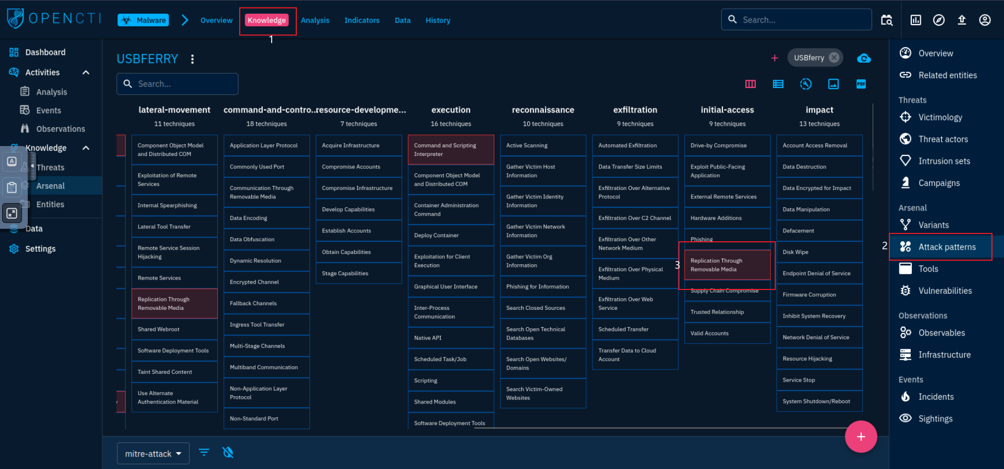Image resolution: width=1004 pixels, height=469 pixels.
Task: Export matrix as PDF
Action: [861, 84]
